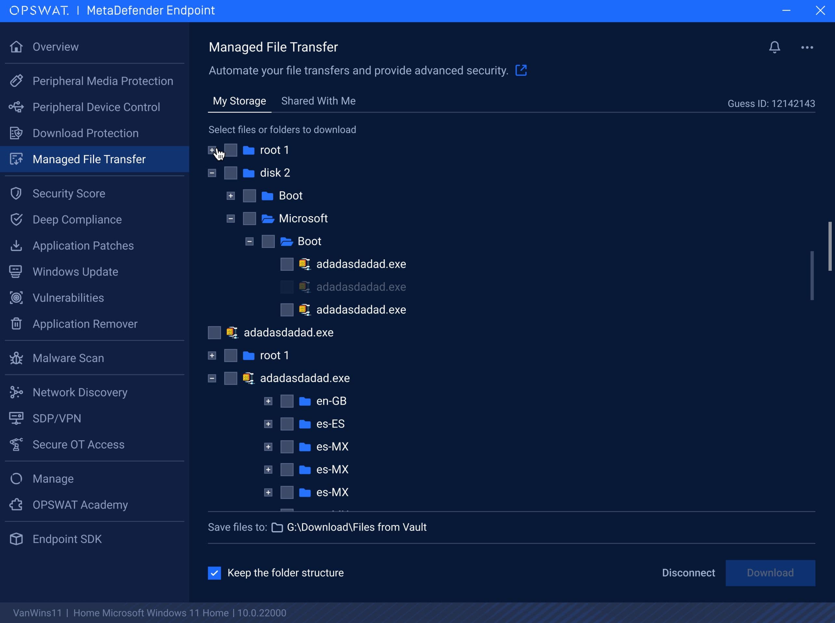Screen dimensions: 835x623
Task: Click the Disconnect button
Action: point(689,573)
